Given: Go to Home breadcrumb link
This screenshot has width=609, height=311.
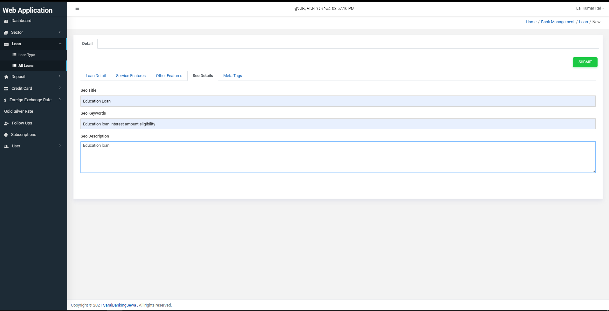Looking at the screenshot, I should coord(531,22).
